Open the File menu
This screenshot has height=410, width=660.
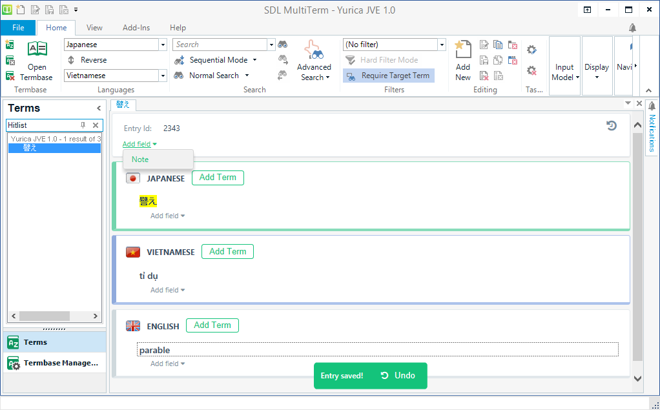(x=18, y=28)
